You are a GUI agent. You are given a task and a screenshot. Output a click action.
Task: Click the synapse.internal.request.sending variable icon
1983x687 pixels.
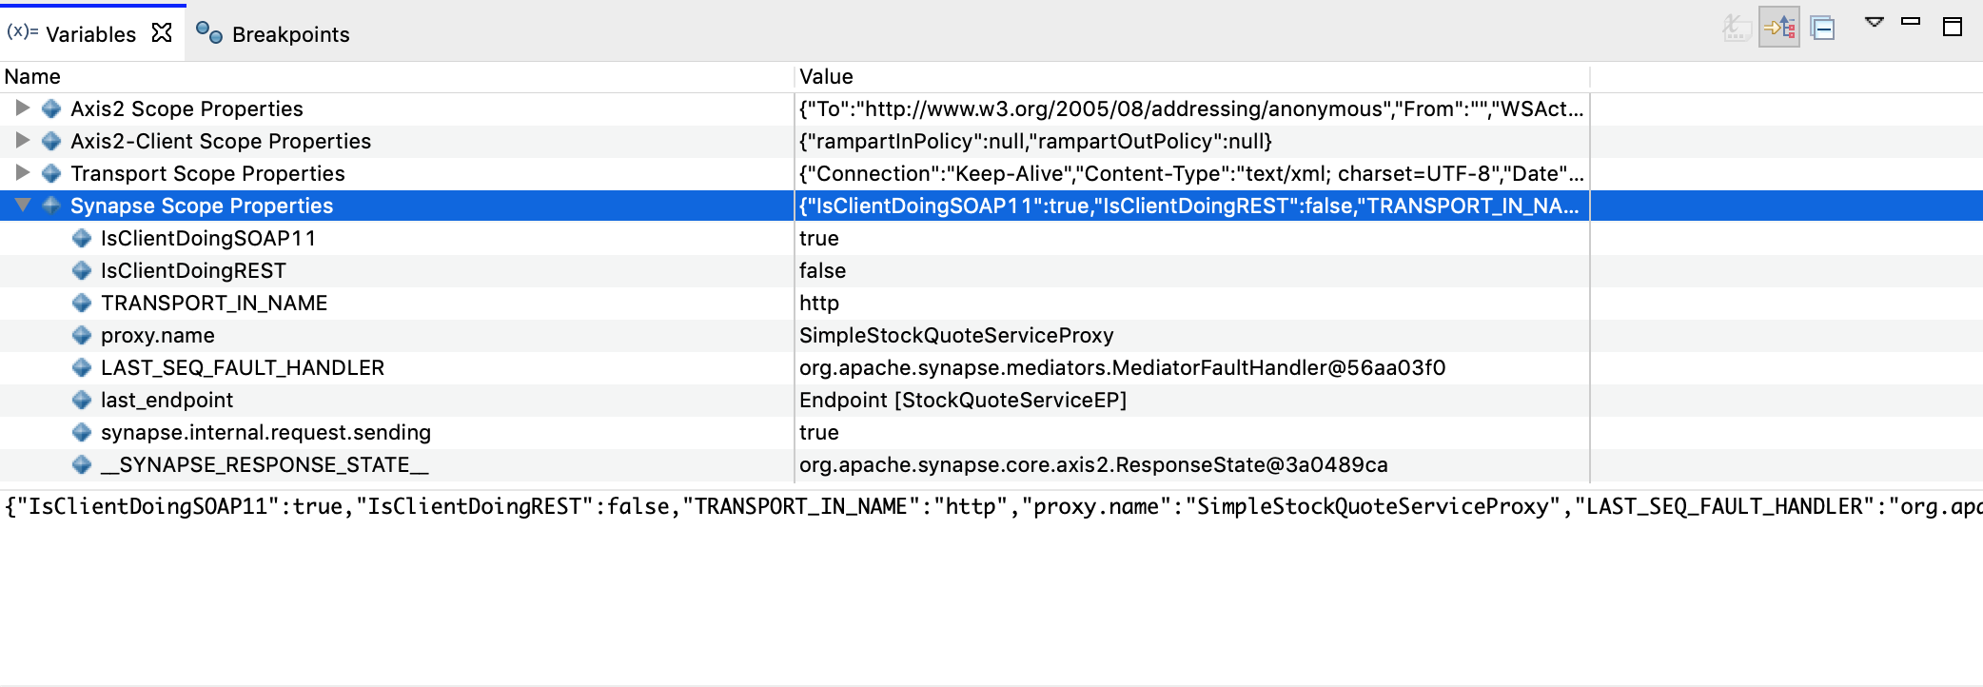pyautogui.click(x=82, y=432)
